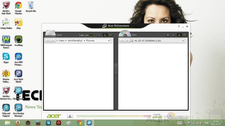
Task: Click the transfer arrows between panes
Action: [116, 72]
